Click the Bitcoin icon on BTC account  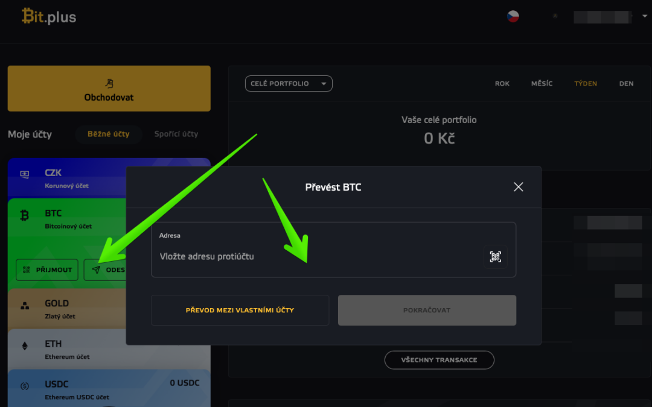[x=25, y=215]
